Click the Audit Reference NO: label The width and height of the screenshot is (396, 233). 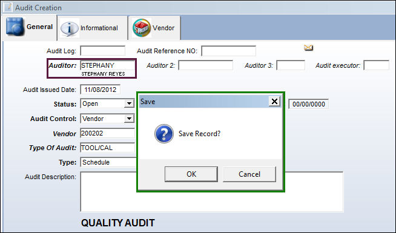[x=167, y=51]
